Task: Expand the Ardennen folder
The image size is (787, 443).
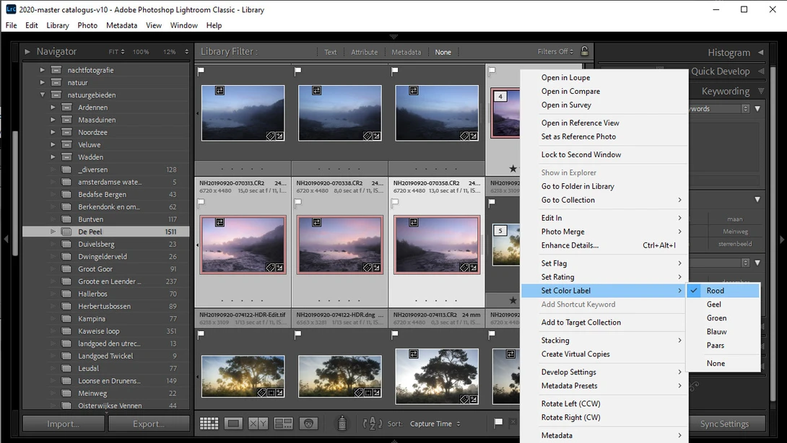Action: click(53, 108)
